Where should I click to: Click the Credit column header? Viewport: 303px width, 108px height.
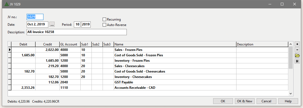[x=47, y=44]
